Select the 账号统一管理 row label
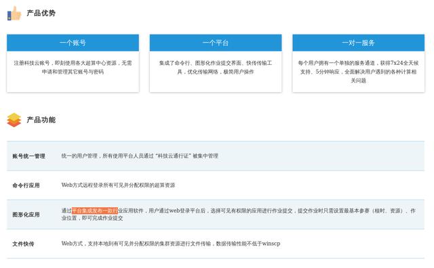 [28, 156]
